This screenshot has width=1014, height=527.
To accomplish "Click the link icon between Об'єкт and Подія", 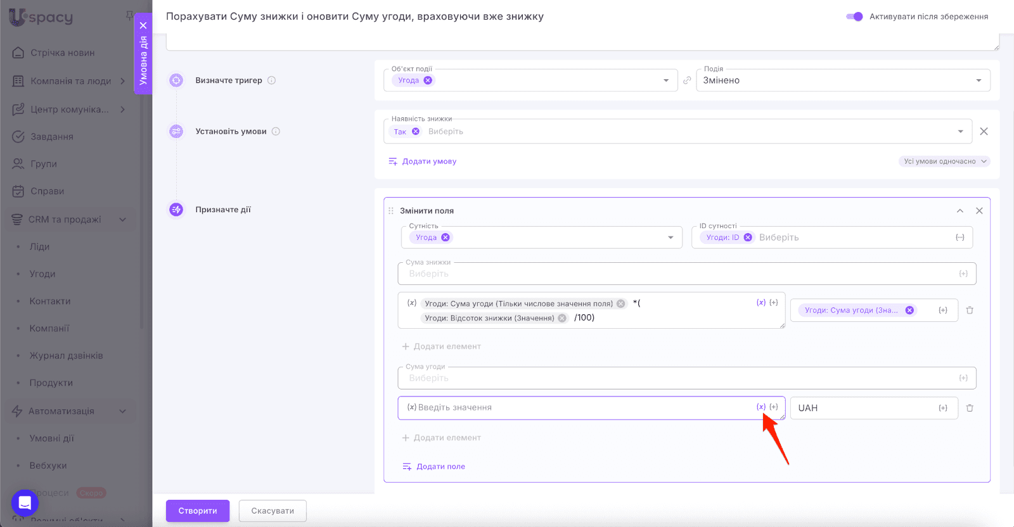I will [687, 80].
